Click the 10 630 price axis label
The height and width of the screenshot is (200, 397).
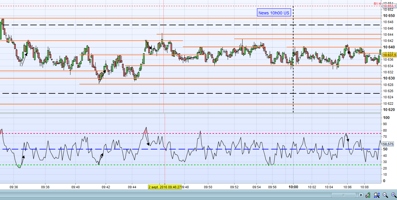tap(389, 78)
